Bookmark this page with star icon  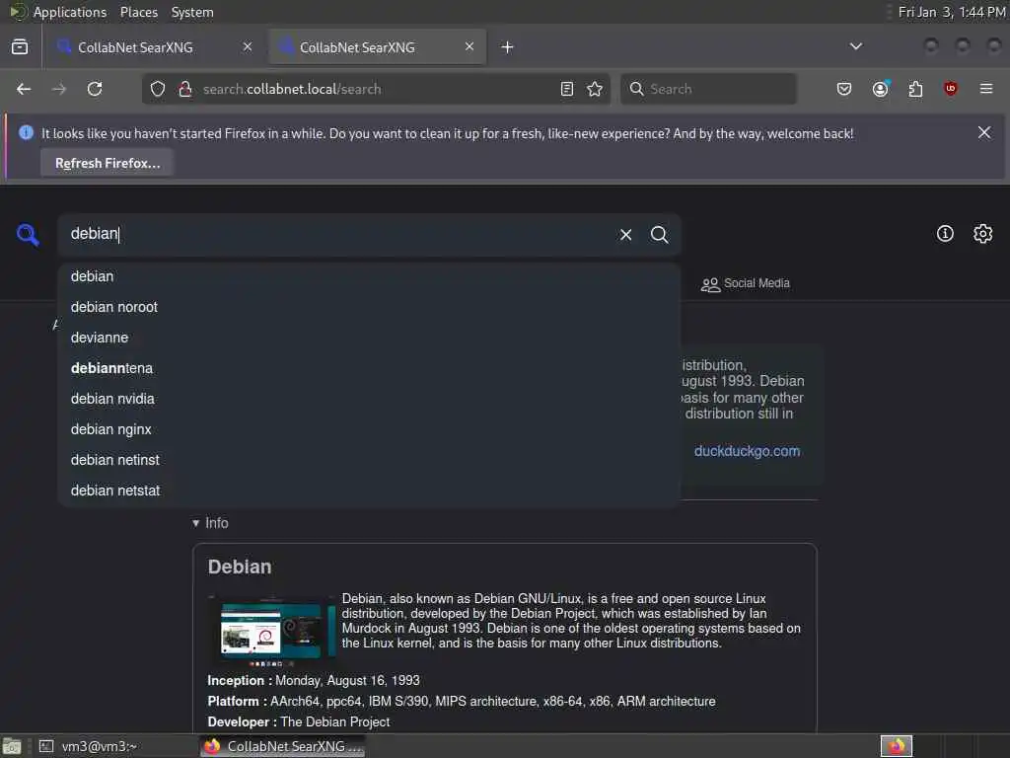coord(595,89)
